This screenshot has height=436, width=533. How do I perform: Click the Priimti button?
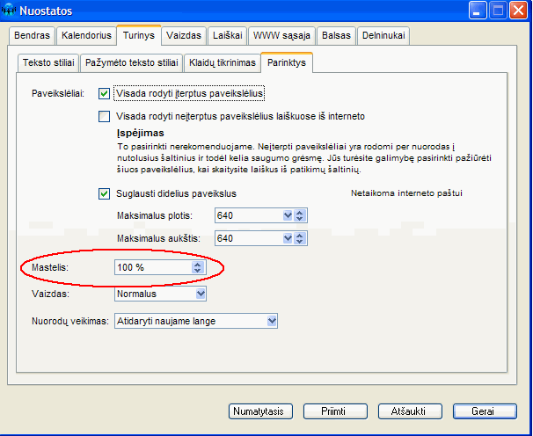[335, 411]
